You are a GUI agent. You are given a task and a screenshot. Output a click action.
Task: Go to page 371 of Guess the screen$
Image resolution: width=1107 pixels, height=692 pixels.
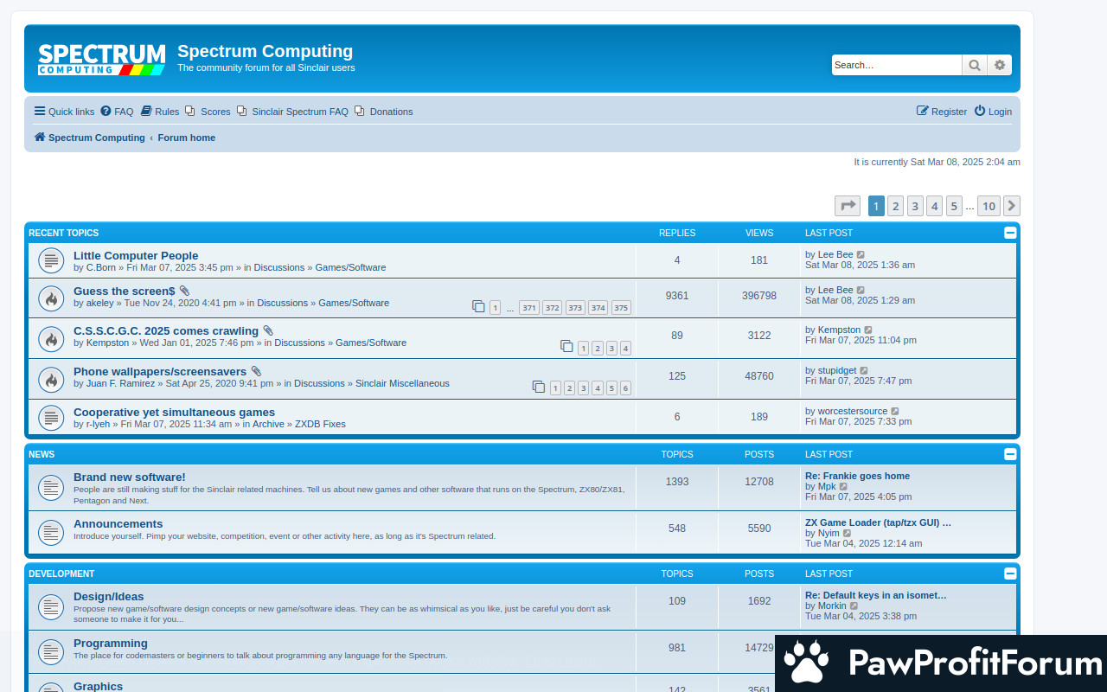[x=529, y=307]
